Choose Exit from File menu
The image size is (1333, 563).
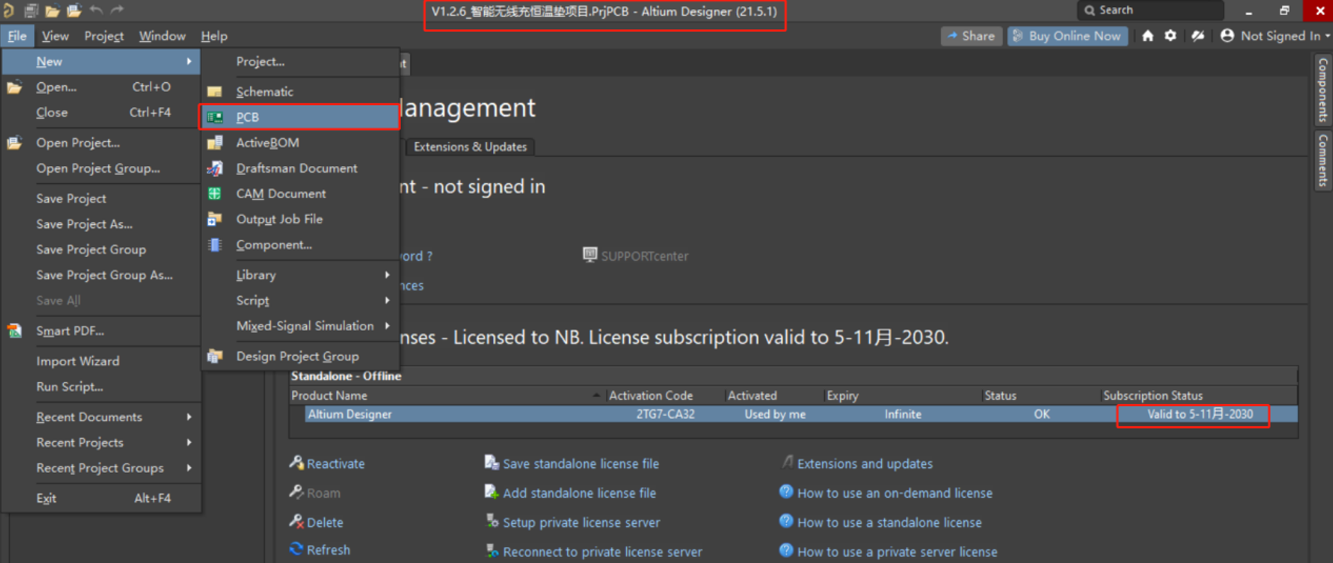(46, 498)
